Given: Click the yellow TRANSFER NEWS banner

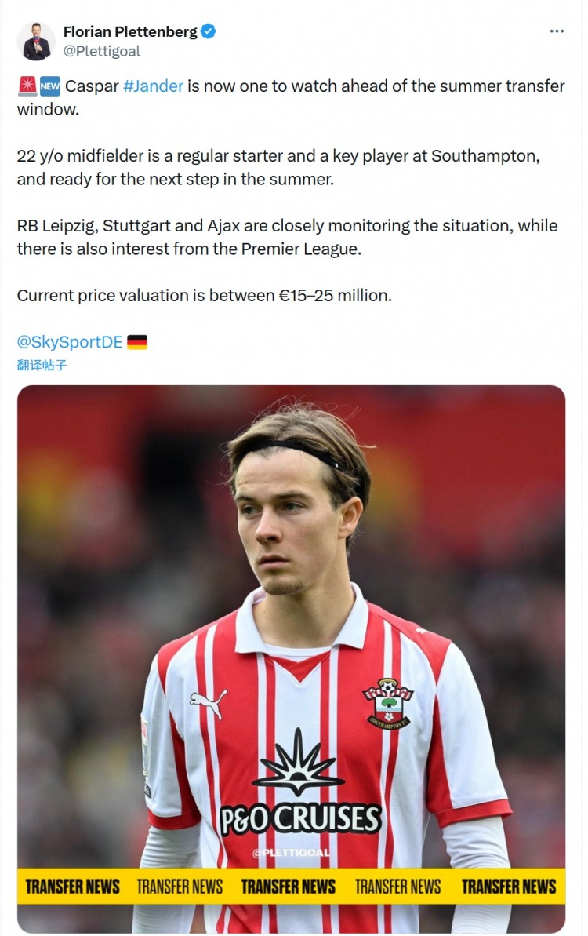Looking at the screenshot, I should tap(291, 887).
